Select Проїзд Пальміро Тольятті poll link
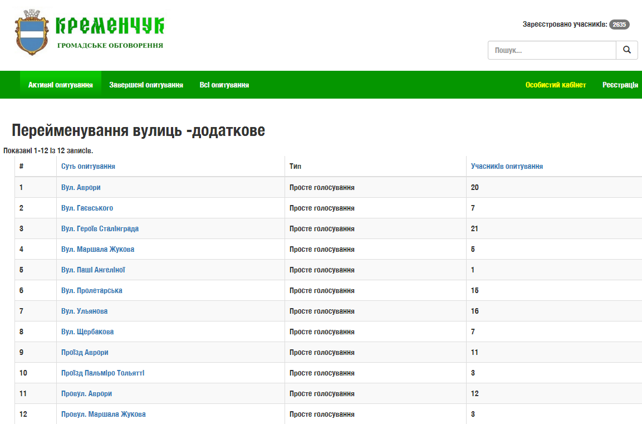 point(102,373)
